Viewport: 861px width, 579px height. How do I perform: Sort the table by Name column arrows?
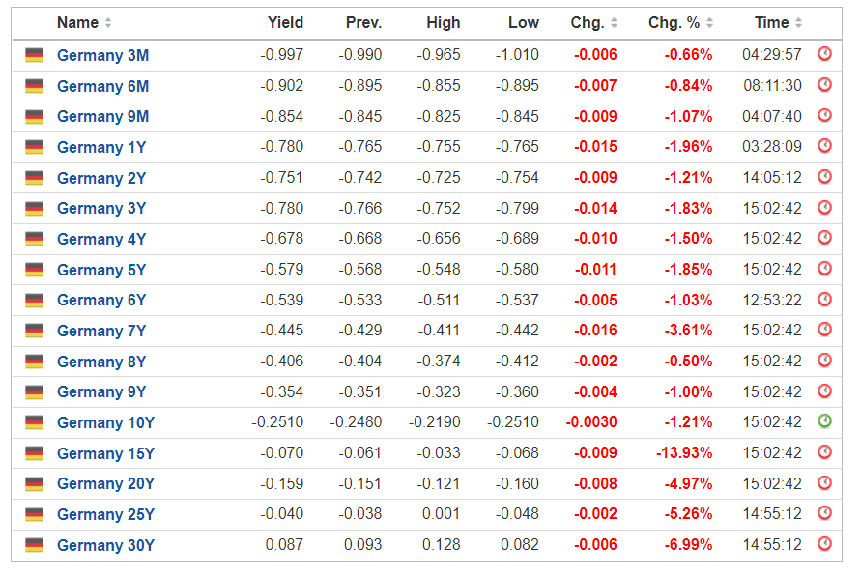[108, 23]
